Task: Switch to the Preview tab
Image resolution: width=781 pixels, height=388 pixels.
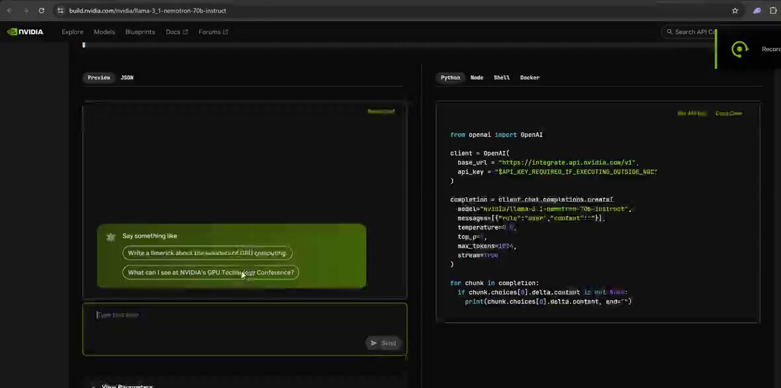Action: (x=99, y=77)
